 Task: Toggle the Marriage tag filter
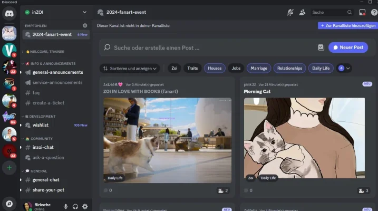click(x=259, y=69)
